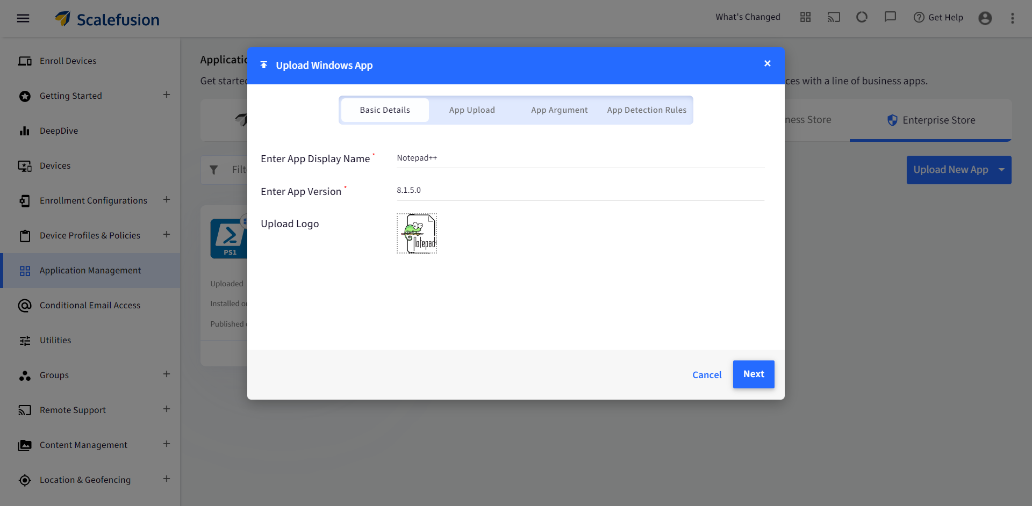Screen dimensions: 1032x506
Task: Expand Content Management submenu
Action: coord(167,444)
